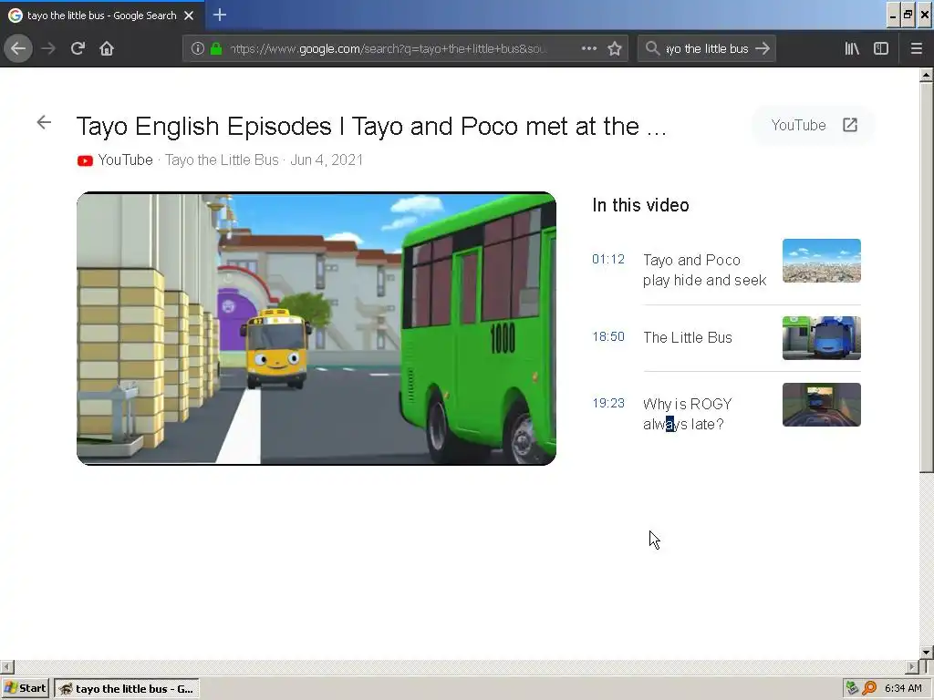Jump to the 19:23 timestamp
Screen dimensions: 934x700
click(608, 403)
